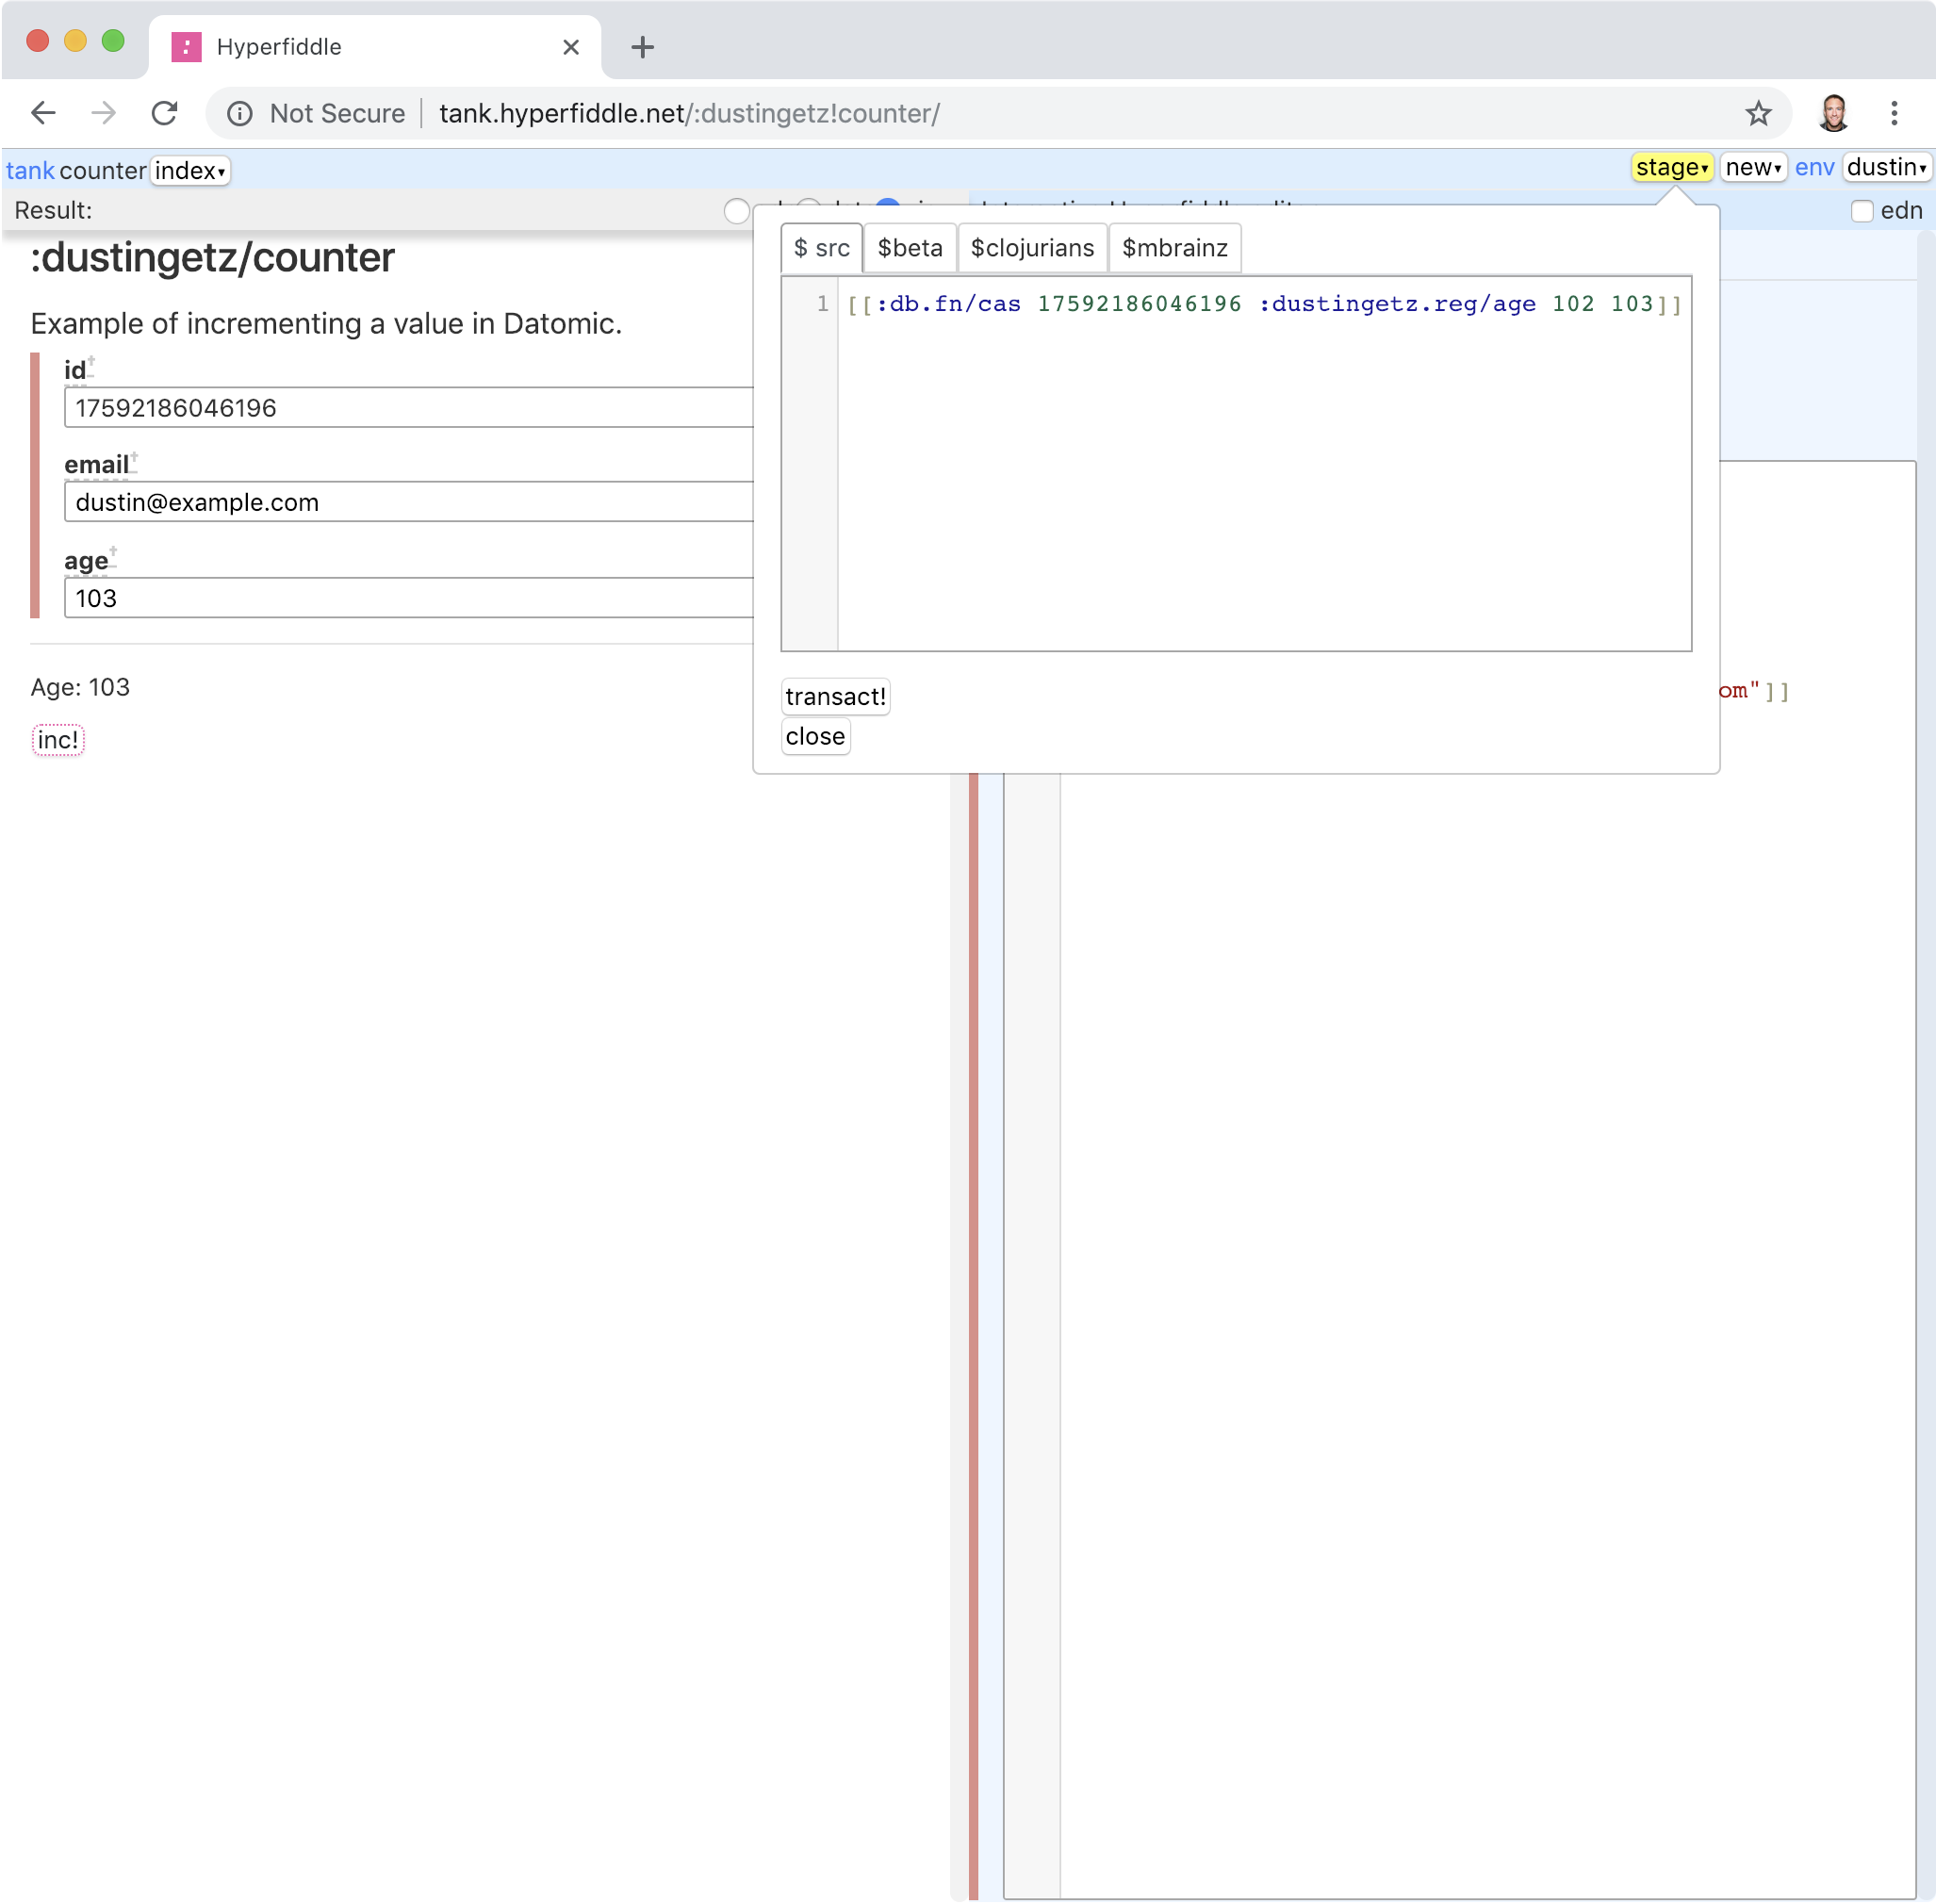Select the leftmost Result radio button
Image resolution: width=1936 pixels, height=1904 pixels.
737,211
